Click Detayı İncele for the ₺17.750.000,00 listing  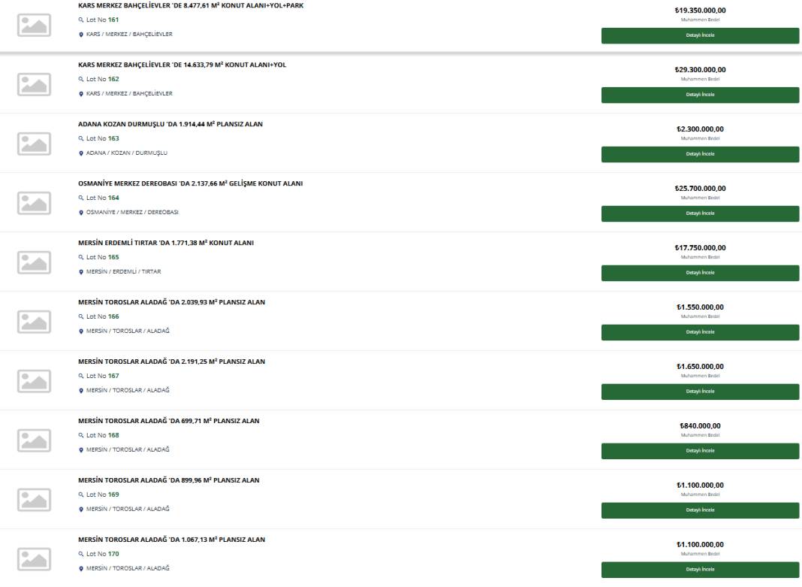coord(700,274)
